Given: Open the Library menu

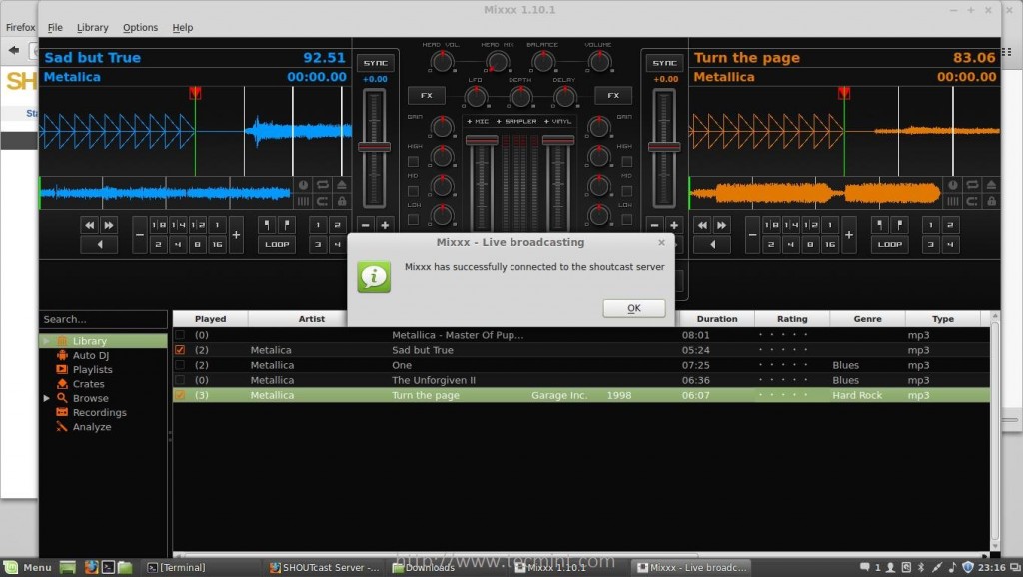Looking at the screenshot, I should tap(92, 28).
